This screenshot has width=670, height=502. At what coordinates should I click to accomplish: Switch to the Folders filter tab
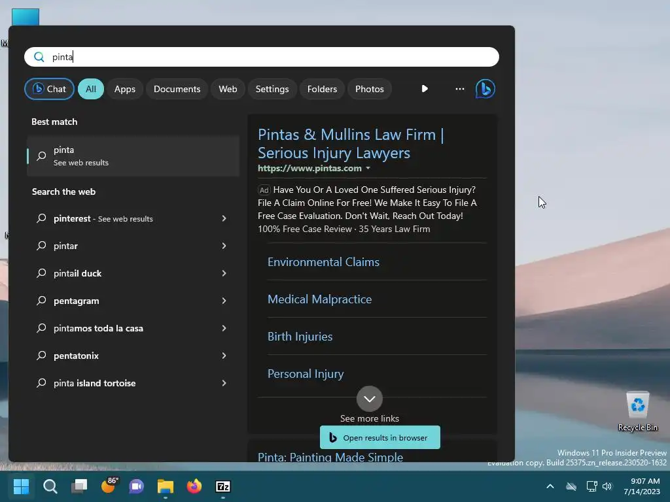click(x=322, y=89)
